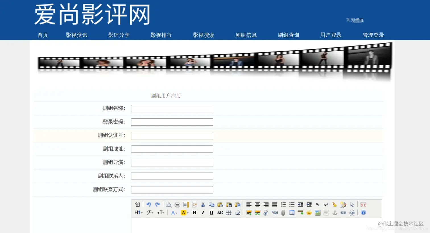Insert a hyperlink in the editor

tap(343, 213)
